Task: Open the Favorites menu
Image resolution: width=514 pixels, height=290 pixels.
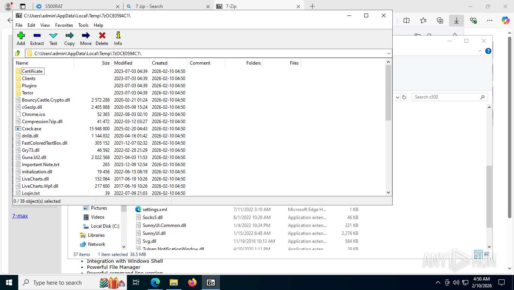Action: coord(64,25)
